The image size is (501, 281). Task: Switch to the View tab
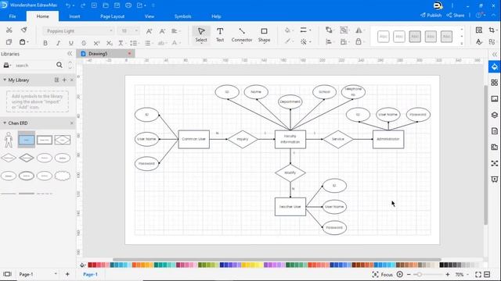point(150,16)
